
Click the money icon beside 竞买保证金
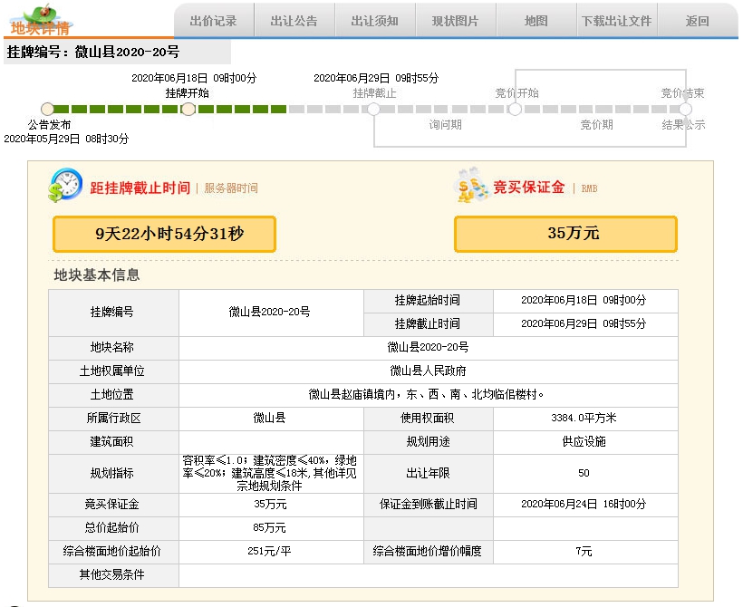[471, 186]
